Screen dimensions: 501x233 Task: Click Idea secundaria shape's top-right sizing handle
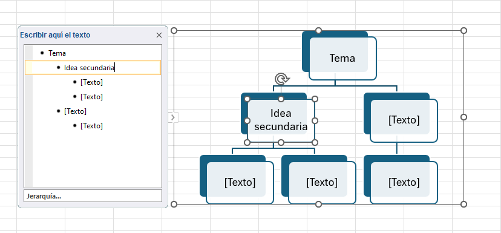[315, 99]
